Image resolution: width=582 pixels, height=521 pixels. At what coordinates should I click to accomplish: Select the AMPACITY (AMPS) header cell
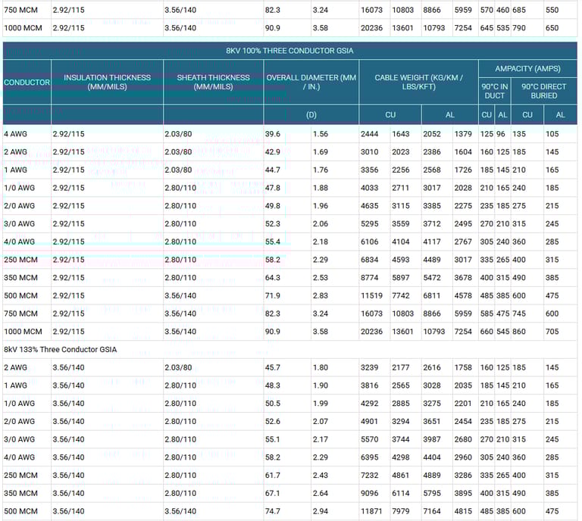[x=527, y=68]
